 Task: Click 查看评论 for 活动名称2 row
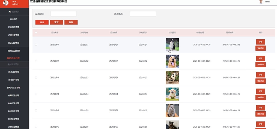tap(260, 65)
